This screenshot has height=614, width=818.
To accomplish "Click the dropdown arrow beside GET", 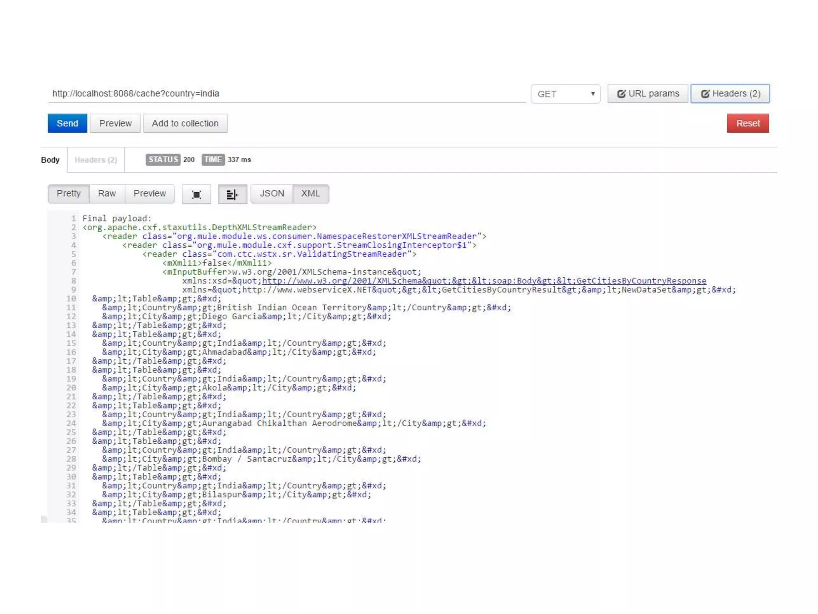I will coord(593,94).
